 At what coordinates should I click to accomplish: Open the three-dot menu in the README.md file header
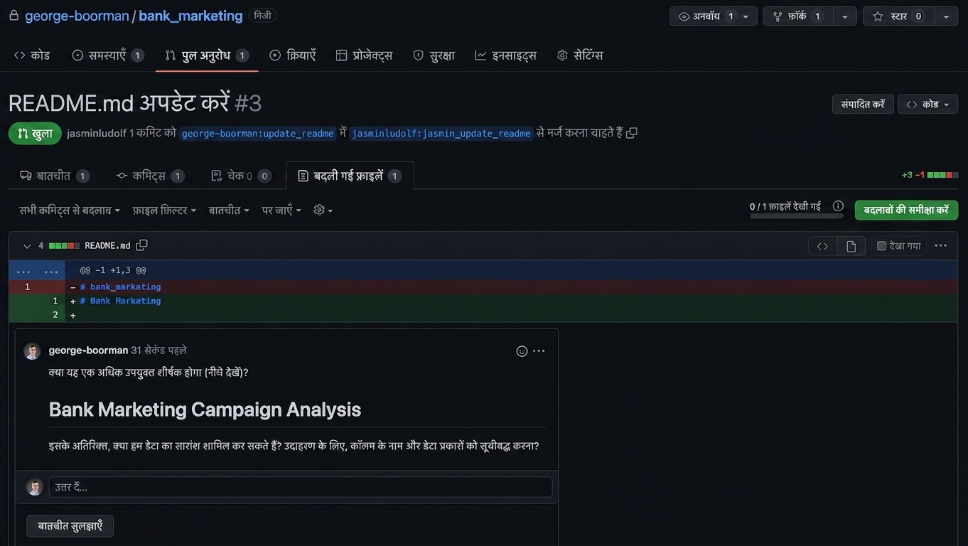click(x=941, y=246)
